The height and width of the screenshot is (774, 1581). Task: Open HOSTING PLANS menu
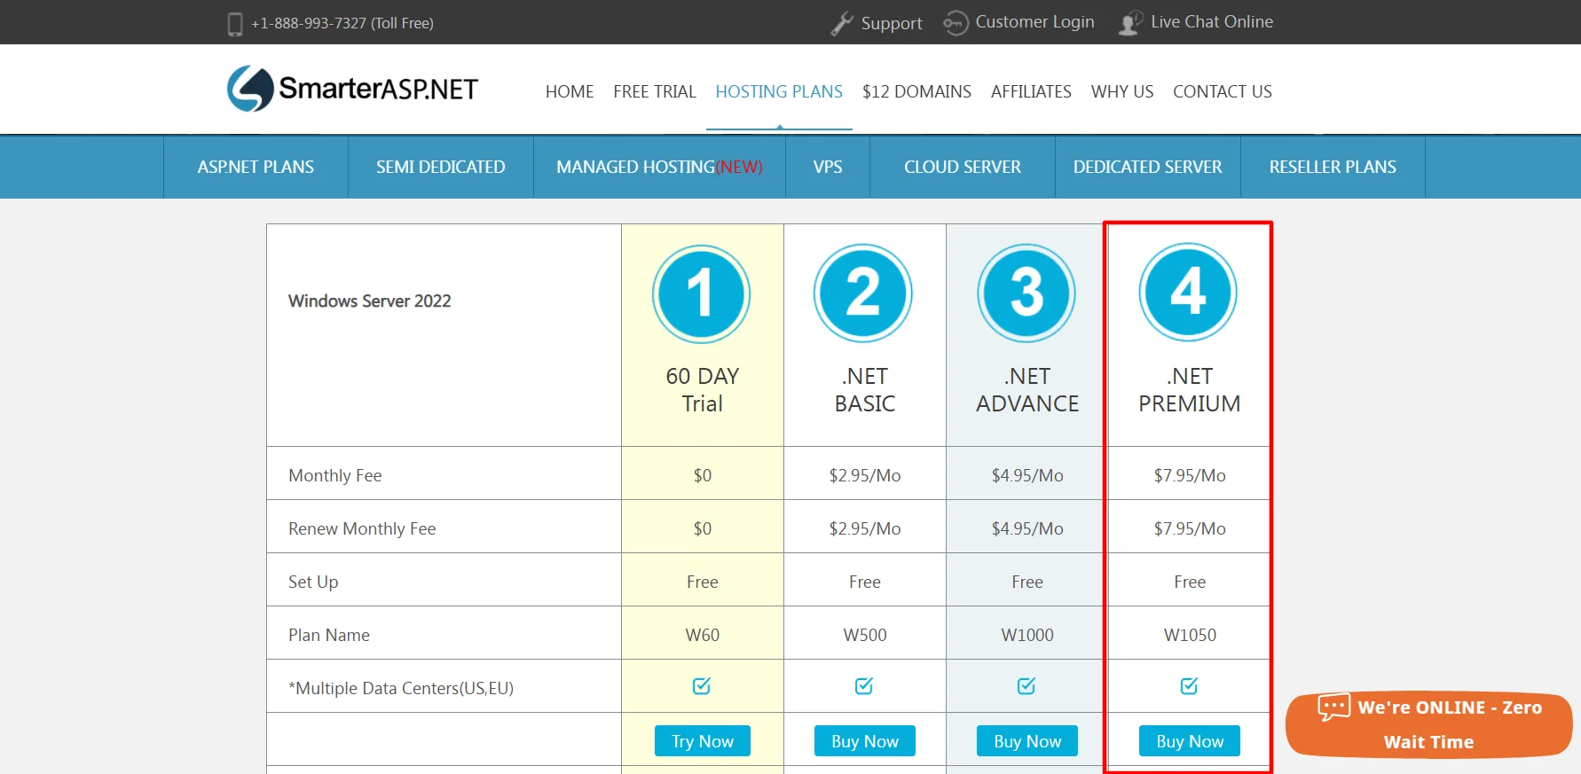point(779,91)
